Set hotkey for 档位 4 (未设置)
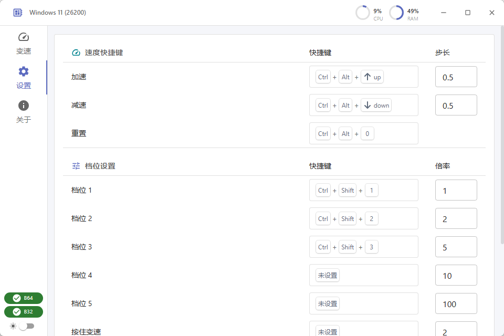The height and width of the screenshot is (336, 504). (x=363, y=275)
